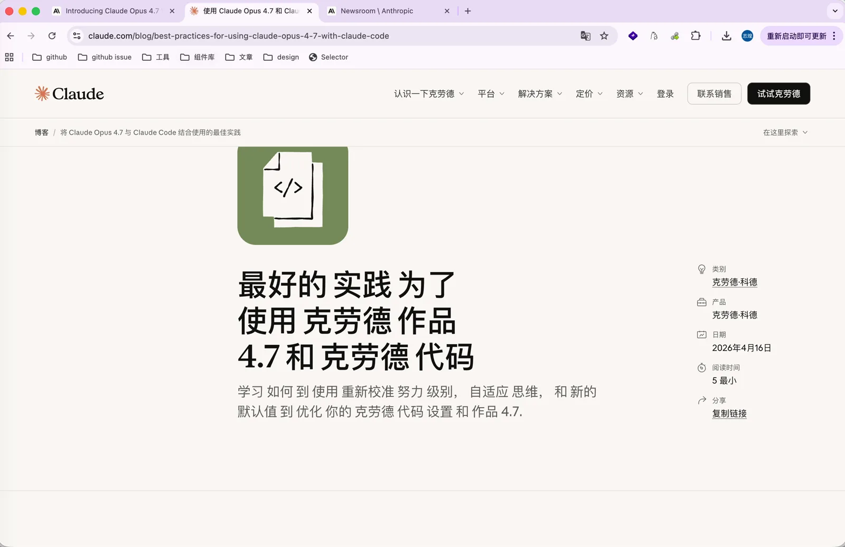The width and height of the screenshot is (845, 547).
Task: Click the 5 最小 reading time text
Action: (x=724, y=381)
